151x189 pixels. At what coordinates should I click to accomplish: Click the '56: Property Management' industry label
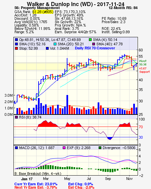(37, 8)
